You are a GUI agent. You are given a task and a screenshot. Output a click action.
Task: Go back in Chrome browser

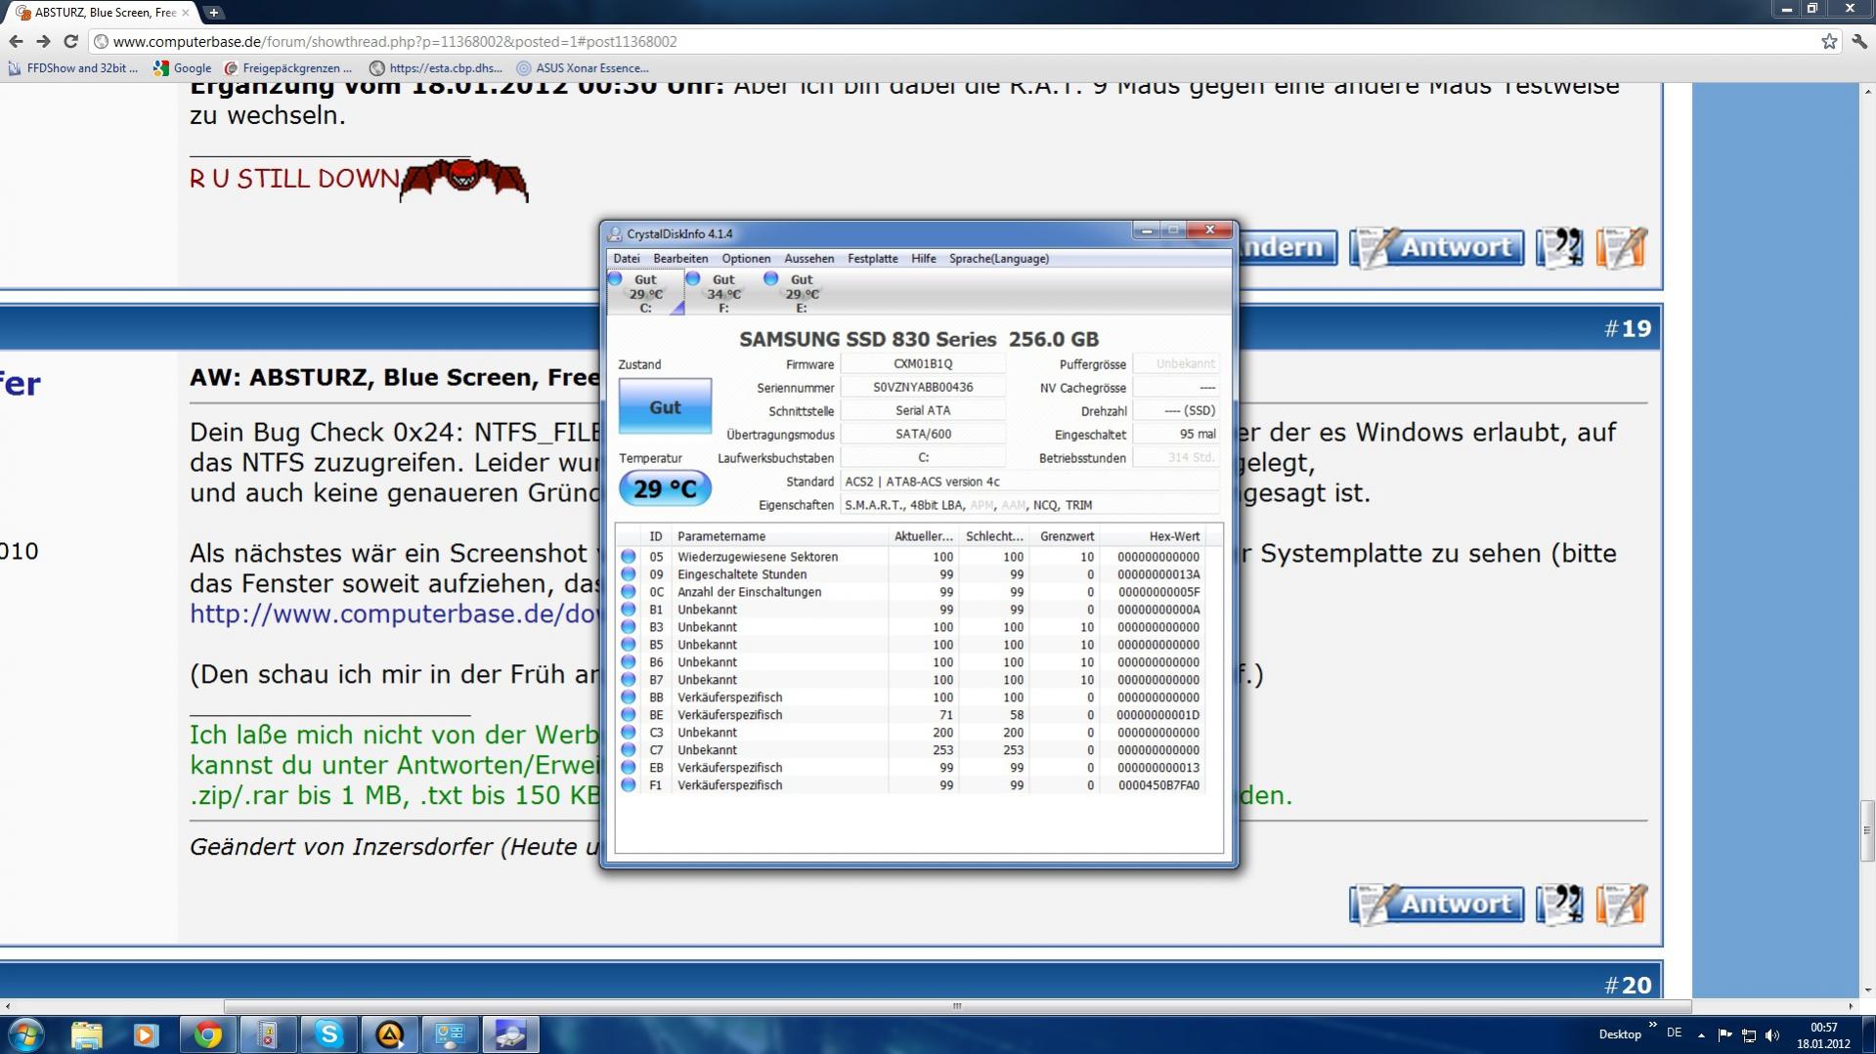[16, 41]
